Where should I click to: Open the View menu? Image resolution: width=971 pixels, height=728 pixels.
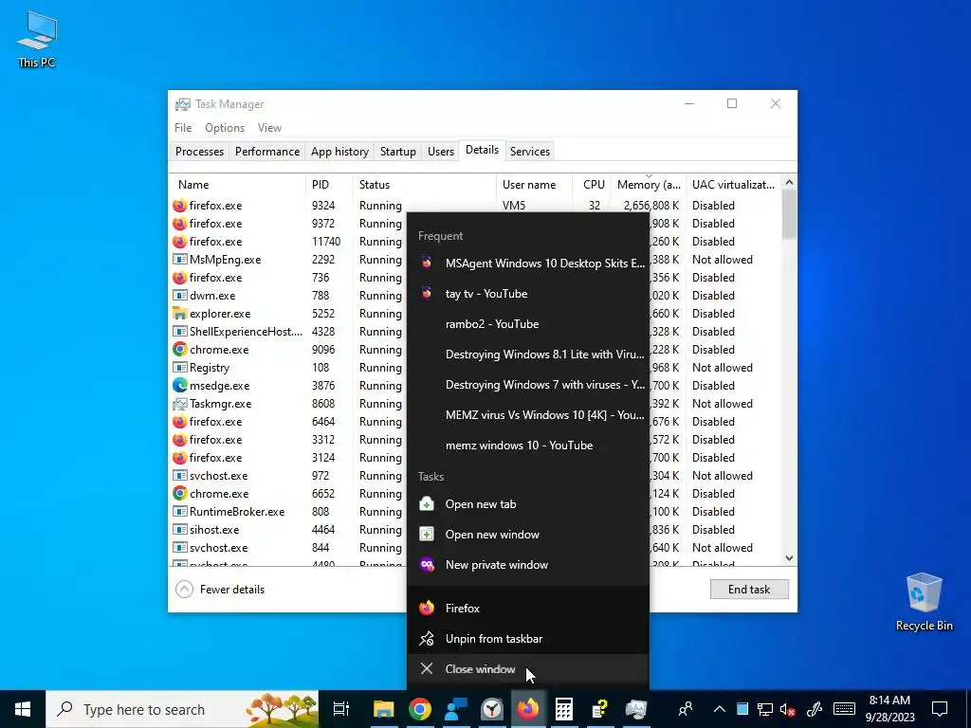pos(269,128)
